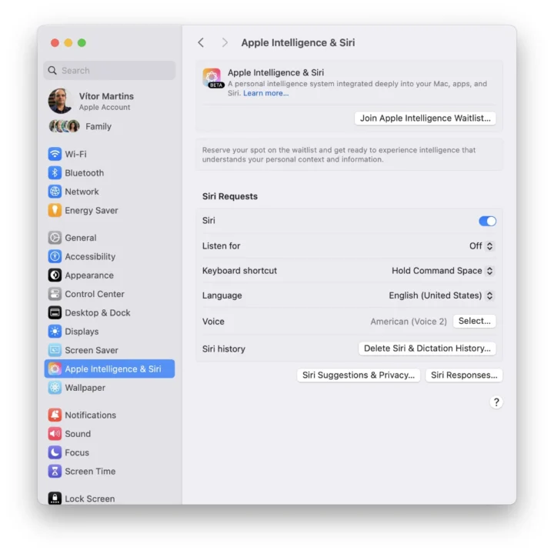
Task: Open Wi-Fi settings pane
Action: click(x=109, y=154)
